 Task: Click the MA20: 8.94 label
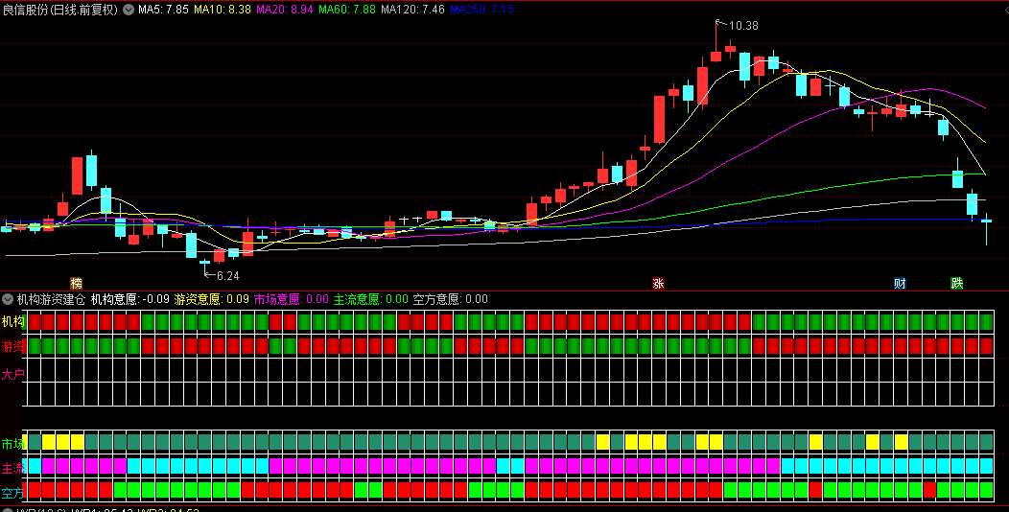click(x=285, y=10)
